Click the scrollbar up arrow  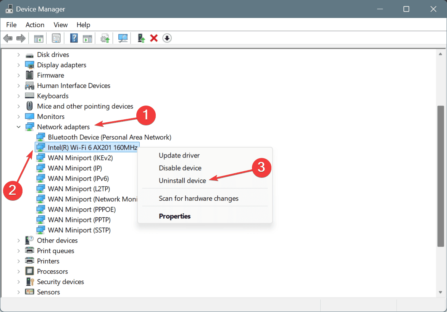tap(441, 54)
